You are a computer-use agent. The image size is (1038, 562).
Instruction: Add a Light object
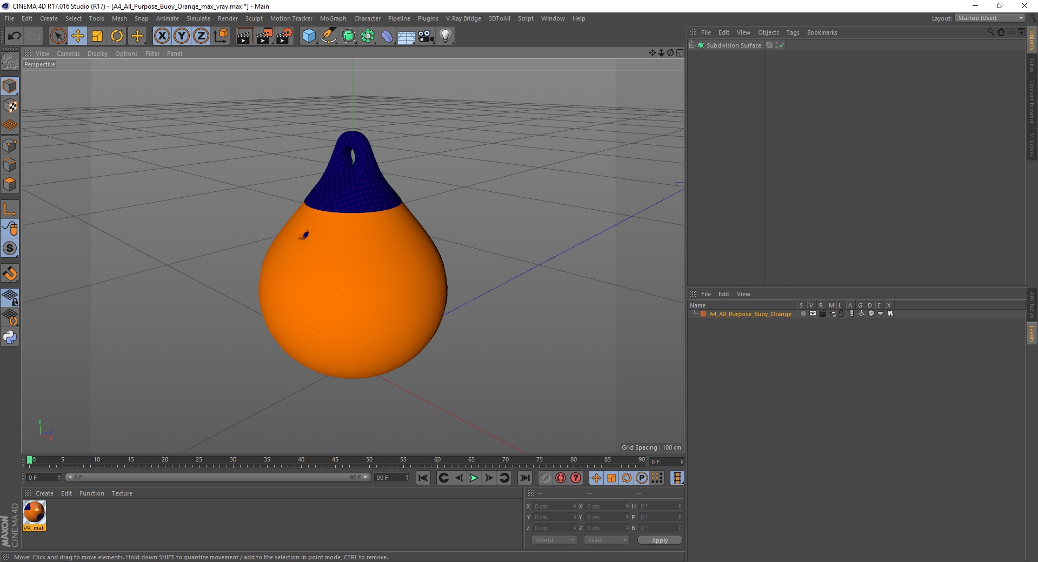point(445,36)
